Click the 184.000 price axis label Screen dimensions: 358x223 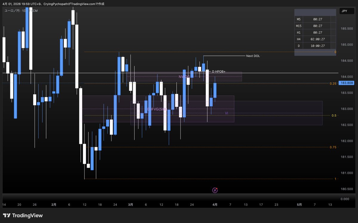click(347, 77)
